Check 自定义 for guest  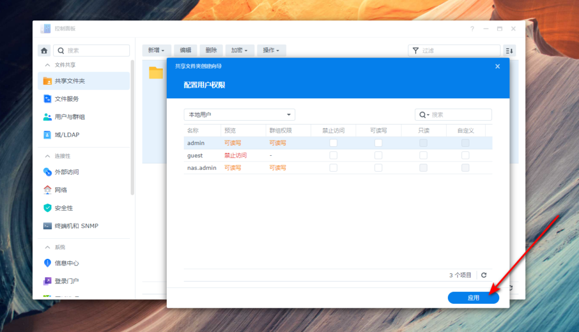(x=465, y=155)
